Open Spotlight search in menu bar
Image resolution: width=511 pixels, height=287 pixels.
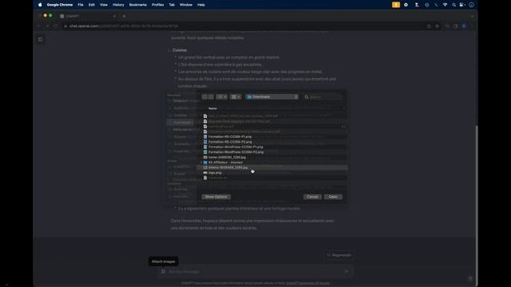(454, 5)
